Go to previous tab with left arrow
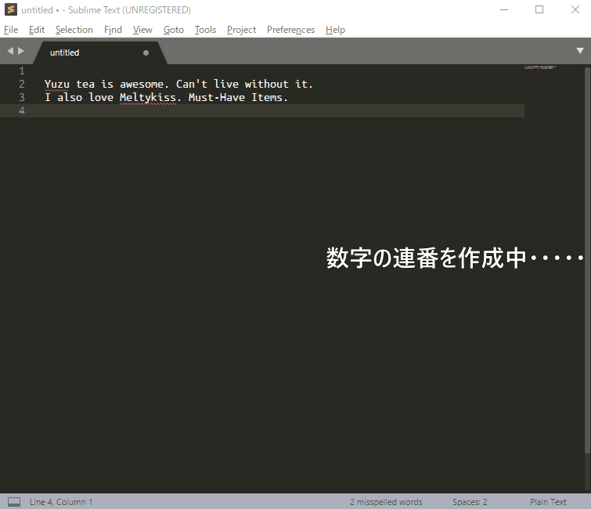The height and width of the screenshot is (509, 591). point(10,51)
